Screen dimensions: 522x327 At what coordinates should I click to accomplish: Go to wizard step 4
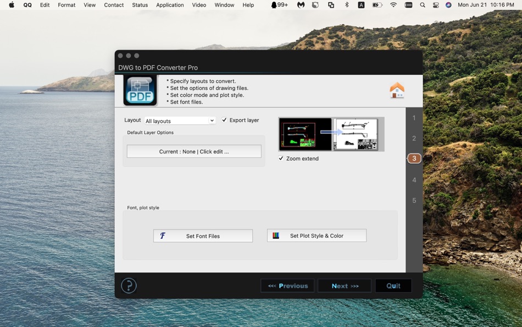(414, 180)
